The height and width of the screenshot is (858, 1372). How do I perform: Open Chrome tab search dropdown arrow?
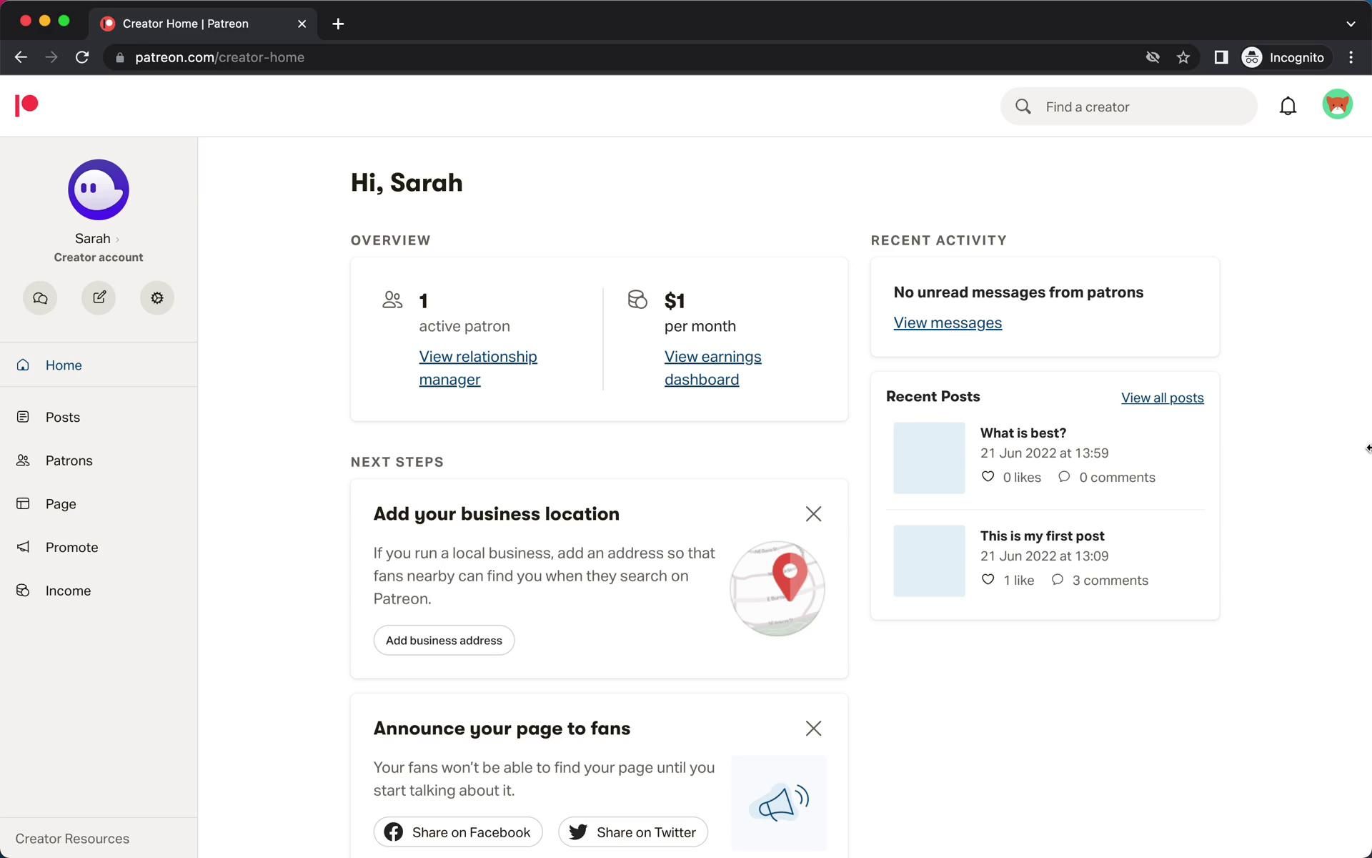(1350, 24)
